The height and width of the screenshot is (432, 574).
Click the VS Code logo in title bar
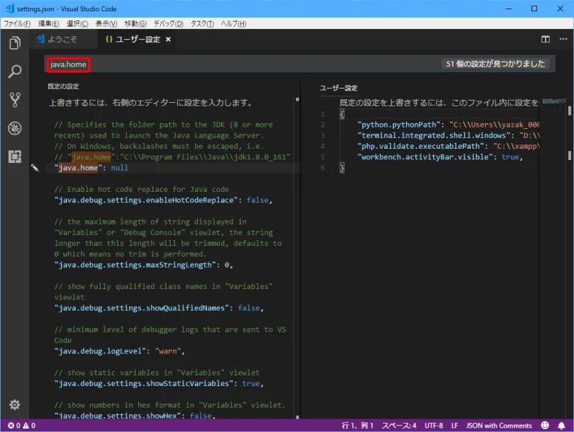pos(9,8)
